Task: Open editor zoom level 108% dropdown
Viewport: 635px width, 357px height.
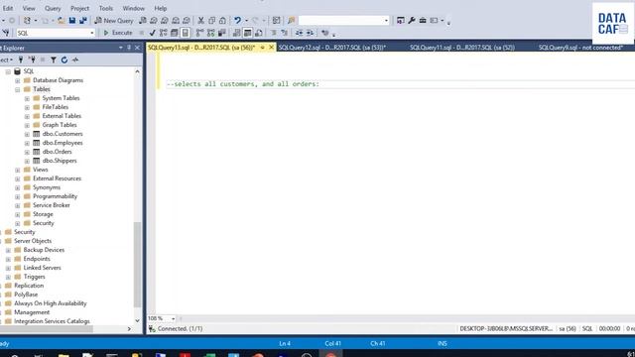Action: [173, 319]
